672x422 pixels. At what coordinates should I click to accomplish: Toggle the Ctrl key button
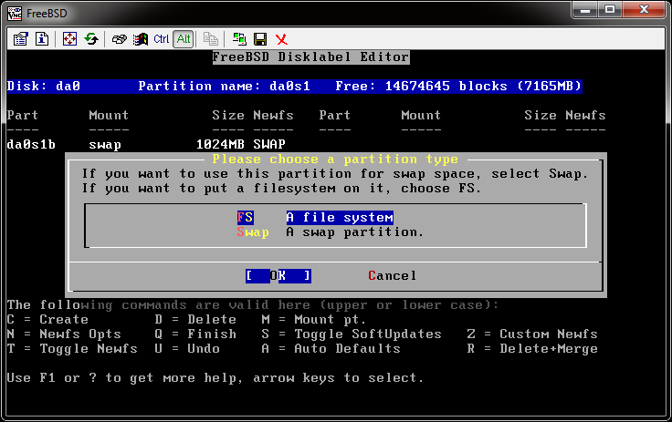point(161,39)
